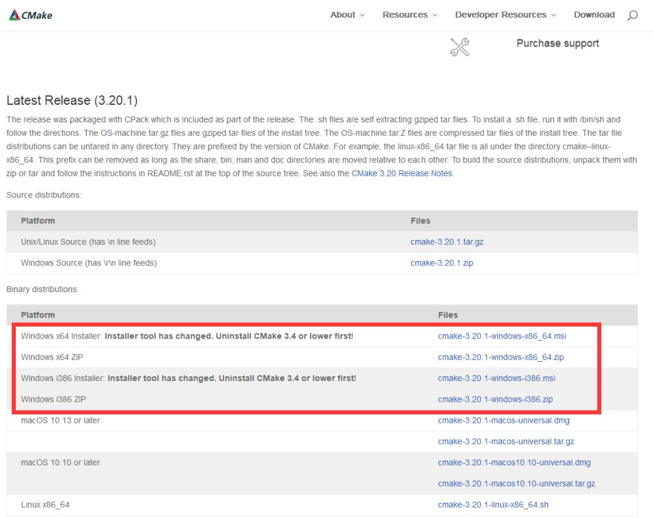
Task: Click the Platform header in Binary distributions table
Action: pyautogui.click(x=38, y=315)
